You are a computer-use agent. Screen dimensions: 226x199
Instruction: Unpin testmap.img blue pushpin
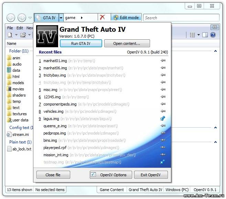[162, 162]
